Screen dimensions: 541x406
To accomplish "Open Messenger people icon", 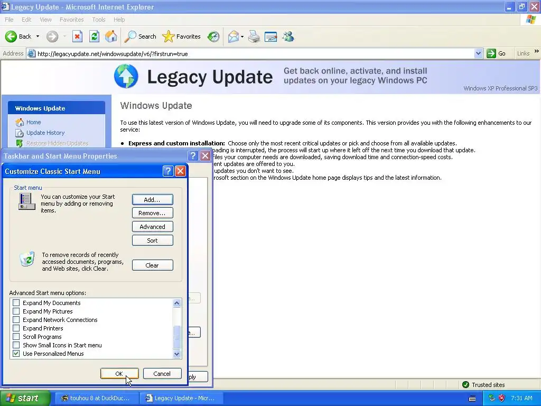I will click(288, 36).
